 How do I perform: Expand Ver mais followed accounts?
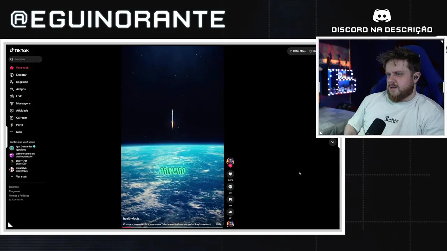(x=19, y=177)
